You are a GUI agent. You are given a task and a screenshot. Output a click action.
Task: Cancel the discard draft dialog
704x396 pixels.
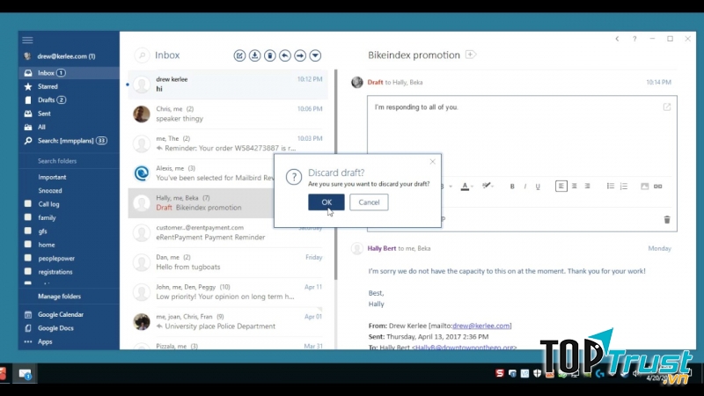click(x=369, y=202)
